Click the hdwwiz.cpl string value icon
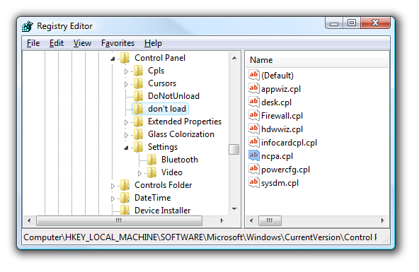This screenshot has height=272, width=419. (254, 129)
